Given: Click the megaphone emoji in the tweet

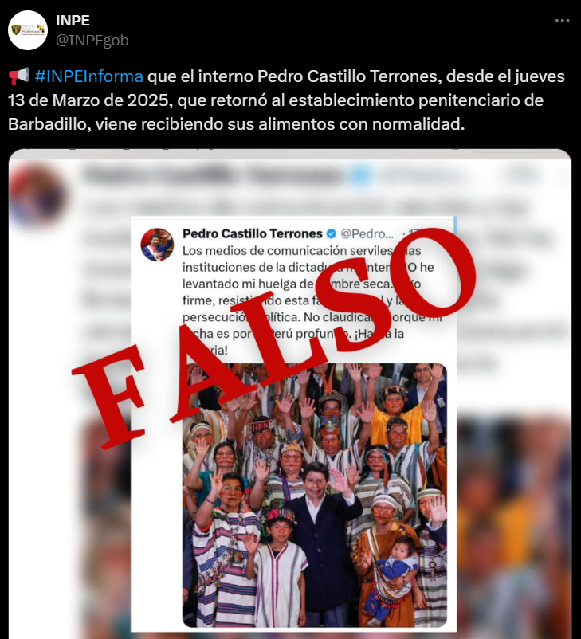Looking at the screenshot, I should (19, 76).
